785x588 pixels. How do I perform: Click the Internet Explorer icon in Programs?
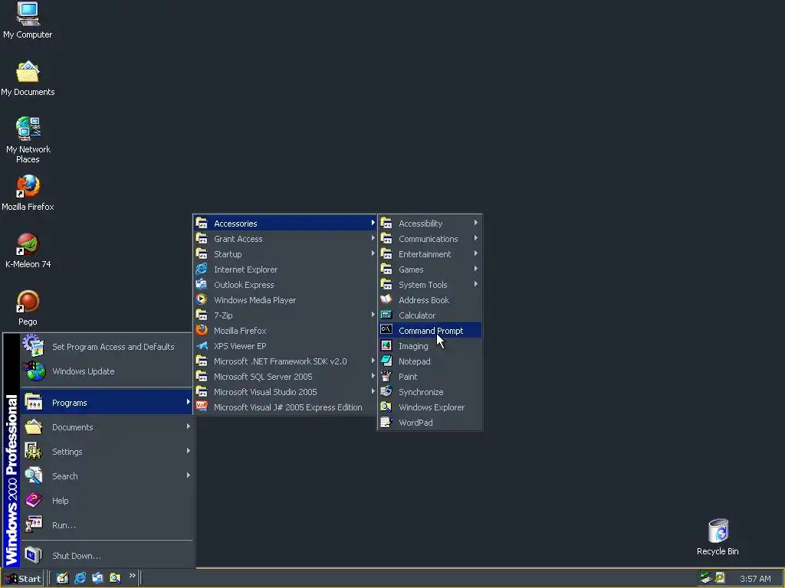coord(202,269)
